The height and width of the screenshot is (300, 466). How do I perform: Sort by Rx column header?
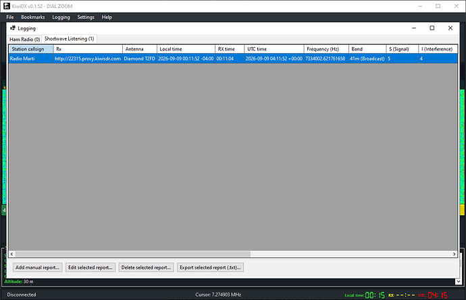(88, 49)
